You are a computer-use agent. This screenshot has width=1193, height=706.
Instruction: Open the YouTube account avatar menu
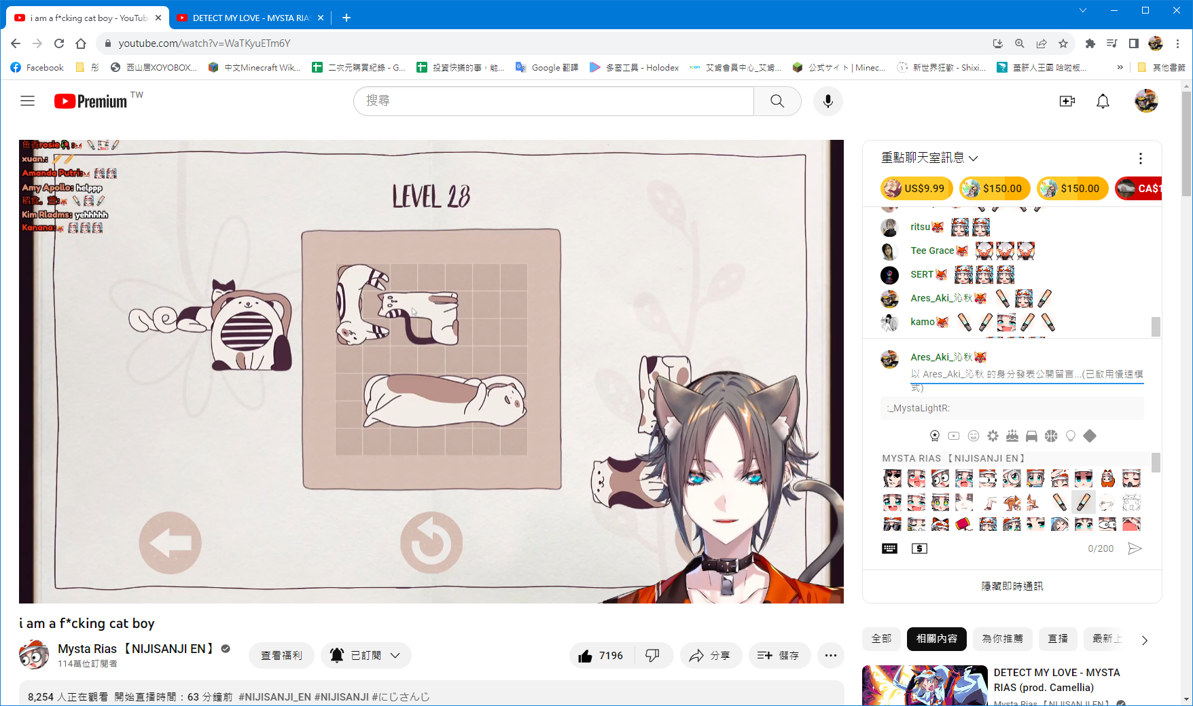(1146, 101)
